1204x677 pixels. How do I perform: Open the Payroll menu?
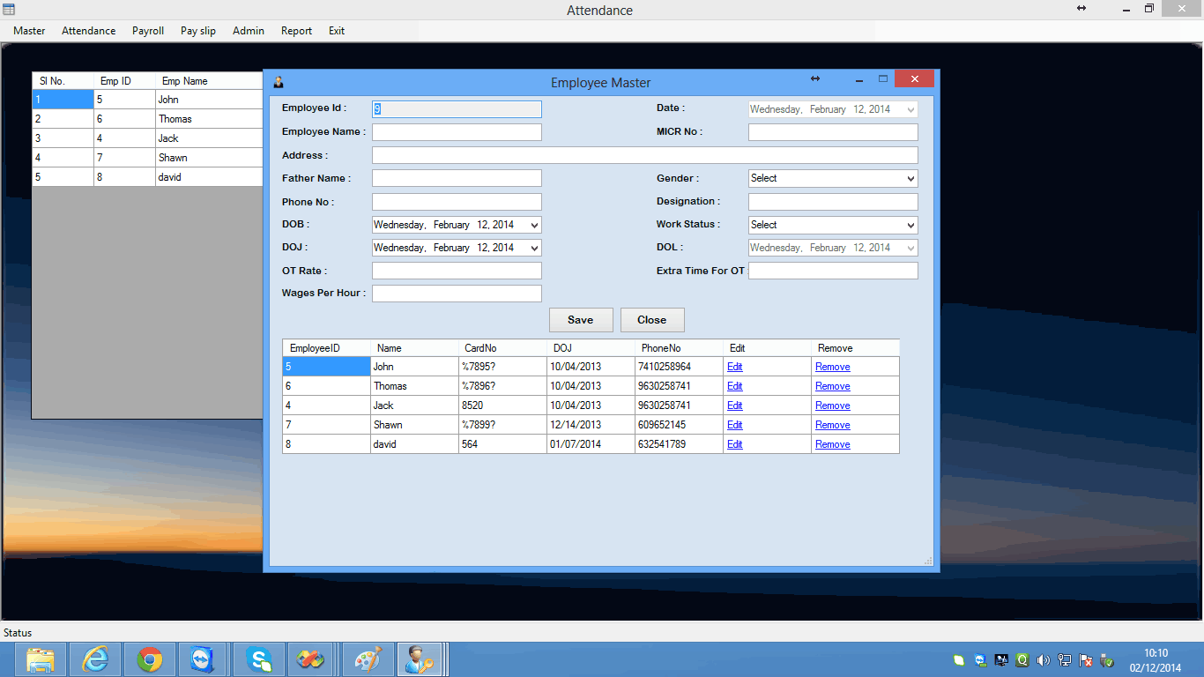(x=148, y=31)
